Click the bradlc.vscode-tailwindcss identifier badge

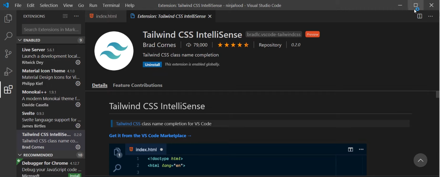pyautogui.click(x=274, y=34)
